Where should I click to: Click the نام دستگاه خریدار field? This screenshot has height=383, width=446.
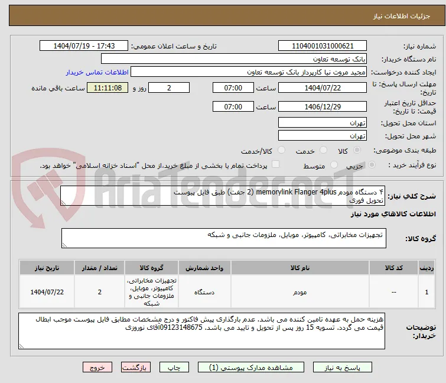click(234, 59)
